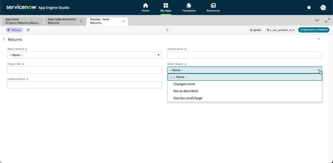Choose Changed mind return reason
Image resolution: width=333 pixels, height=163 pixels.
click(245, 84)
